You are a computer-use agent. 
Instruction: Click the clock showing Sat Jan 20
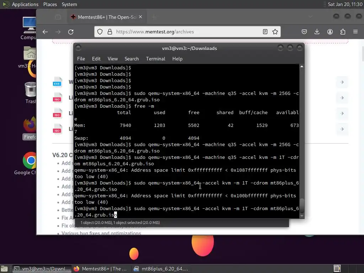(x=345, y=4)
